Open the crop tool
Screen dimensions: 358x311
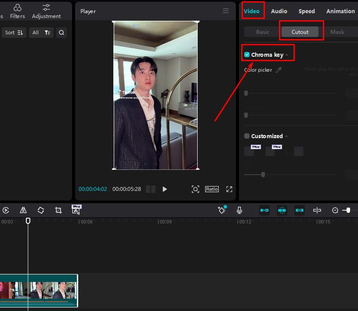pyautogui.click(x=58, y=210)
